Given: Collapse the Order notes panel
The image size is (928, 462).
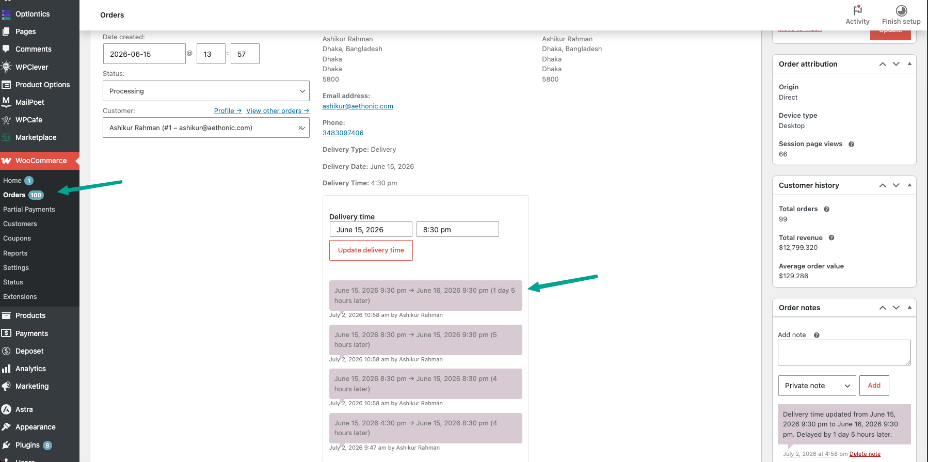Looking at the screenshot, I should [909, 308].
